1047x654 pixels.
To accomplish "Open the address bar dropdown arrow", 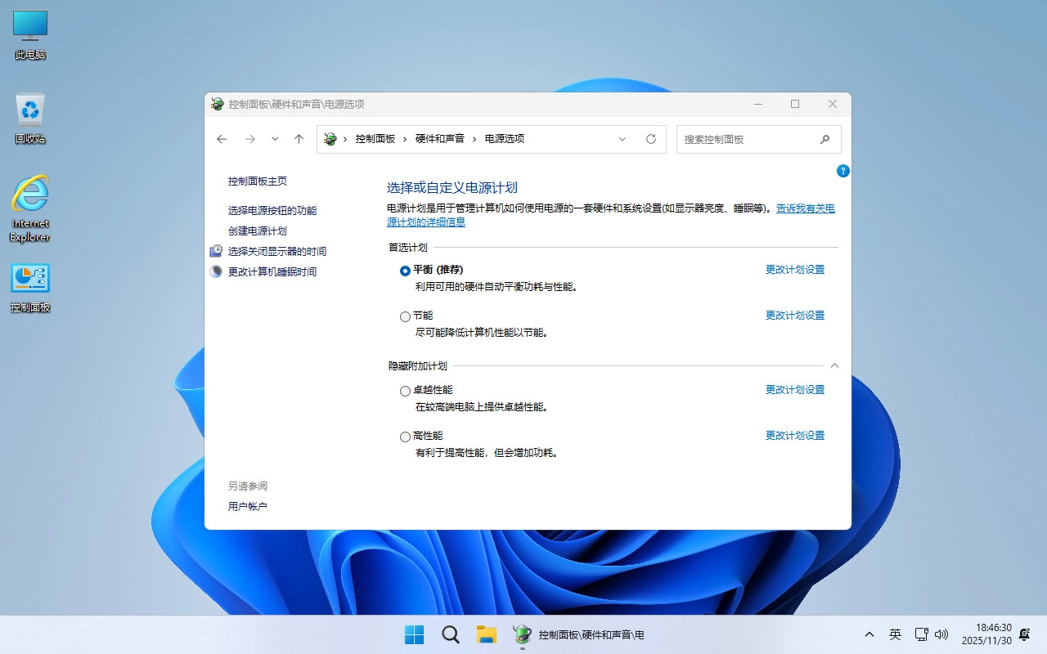I will (622, 139).
